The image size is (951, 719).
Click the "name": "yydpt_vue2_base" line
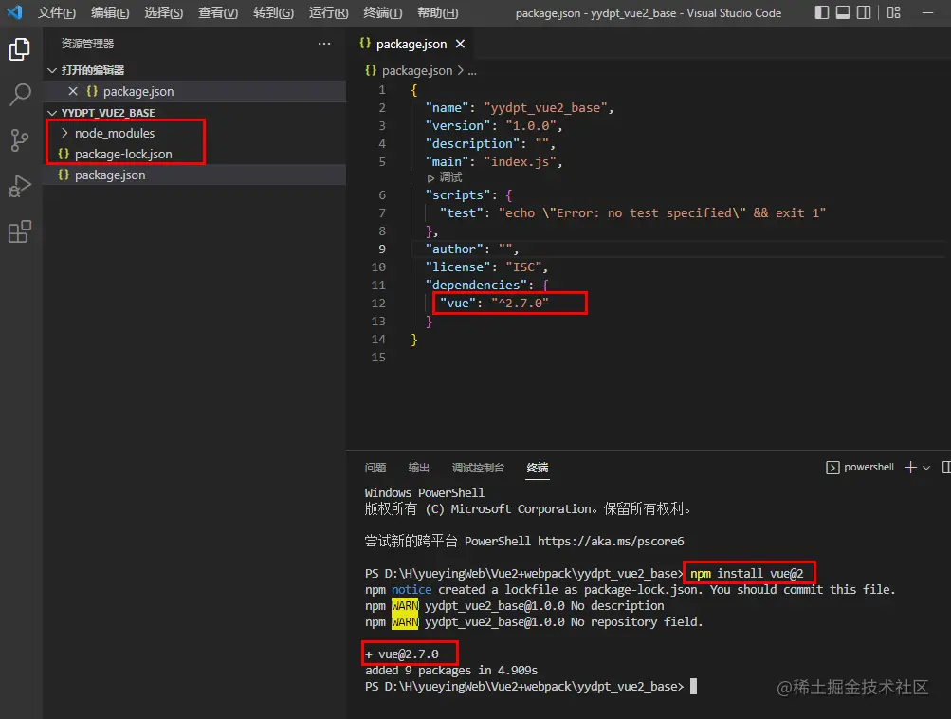pos(520,107)
